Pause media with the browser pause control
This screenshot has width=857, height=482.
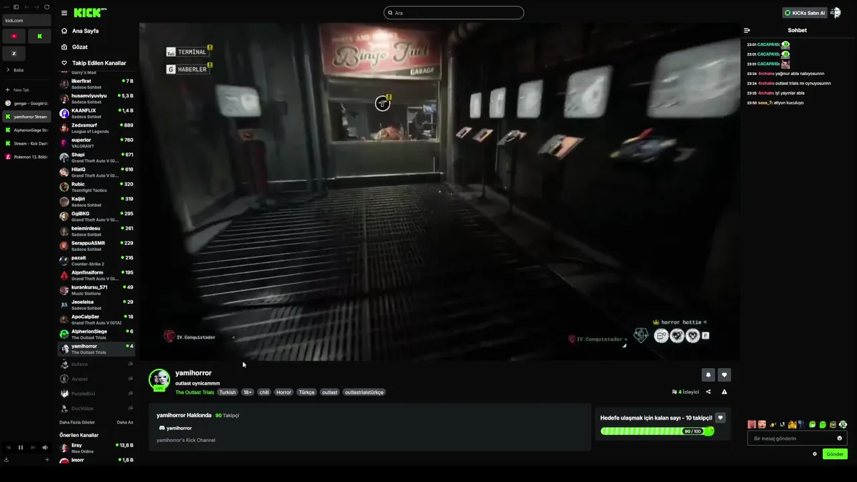coord(20,447)
